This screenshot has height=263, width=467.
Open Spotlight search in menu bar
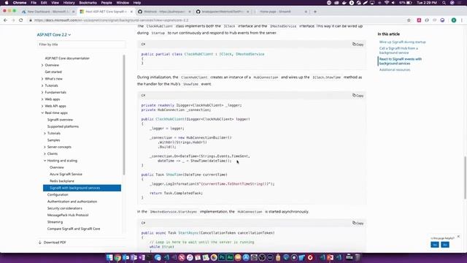pyautogui.click(x=444, y=3)
